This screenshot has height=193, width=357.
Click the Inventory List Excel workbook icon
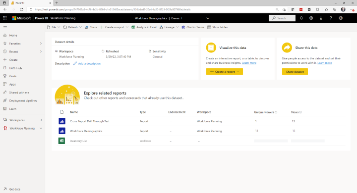61,141
